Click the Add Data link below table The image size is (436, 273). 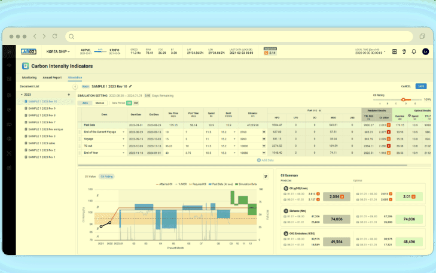tap(266, 160)
